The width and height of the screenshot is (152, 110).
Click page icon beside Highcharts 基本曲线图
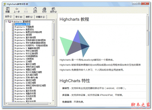[13, 38]
